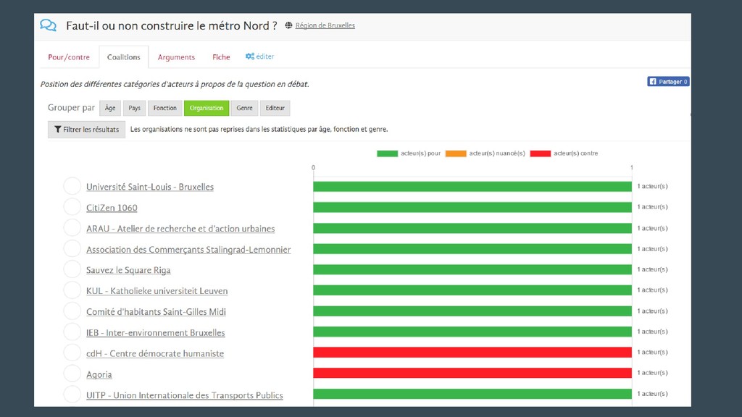Switch to the Pour/contre tab

pyautogui.click(x=69, y=57)
